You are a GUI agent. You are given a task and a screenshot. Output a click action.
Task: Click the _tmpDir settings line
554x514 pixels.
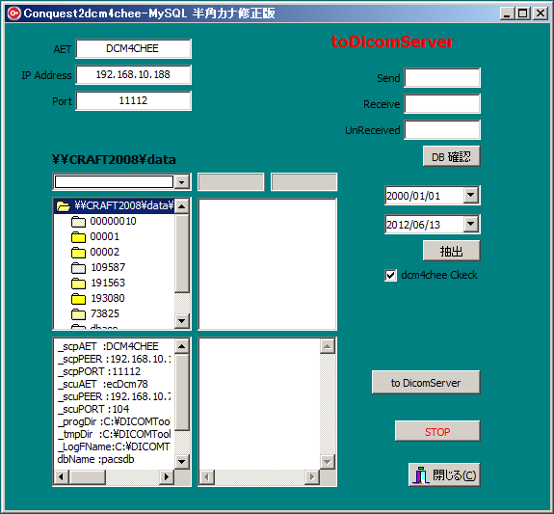point(114,434)
